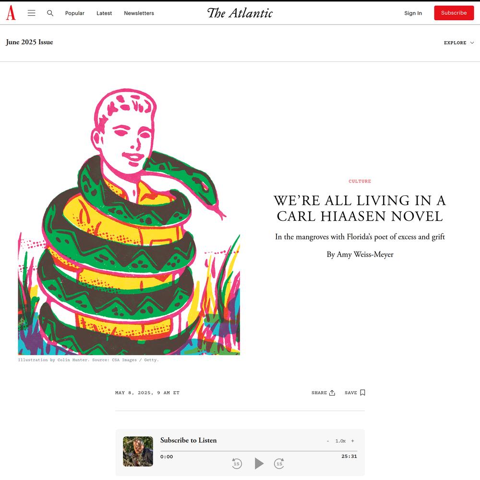Play the article audio
This screenshot has width=480, height=480.
(259, 463)
